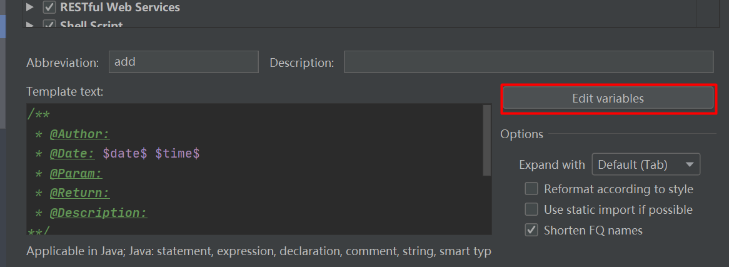Enable Reformat according to style

531,189
